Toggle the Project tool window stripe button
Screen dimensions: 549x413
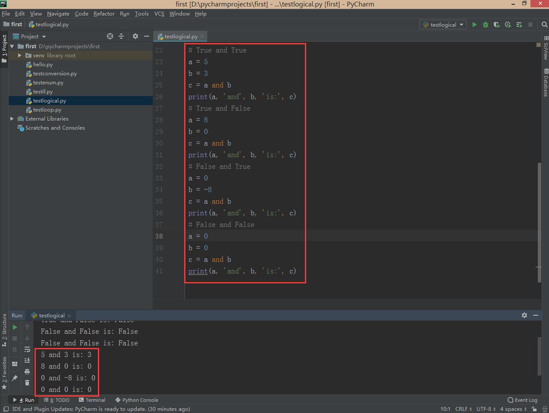(x=4, y=49)
